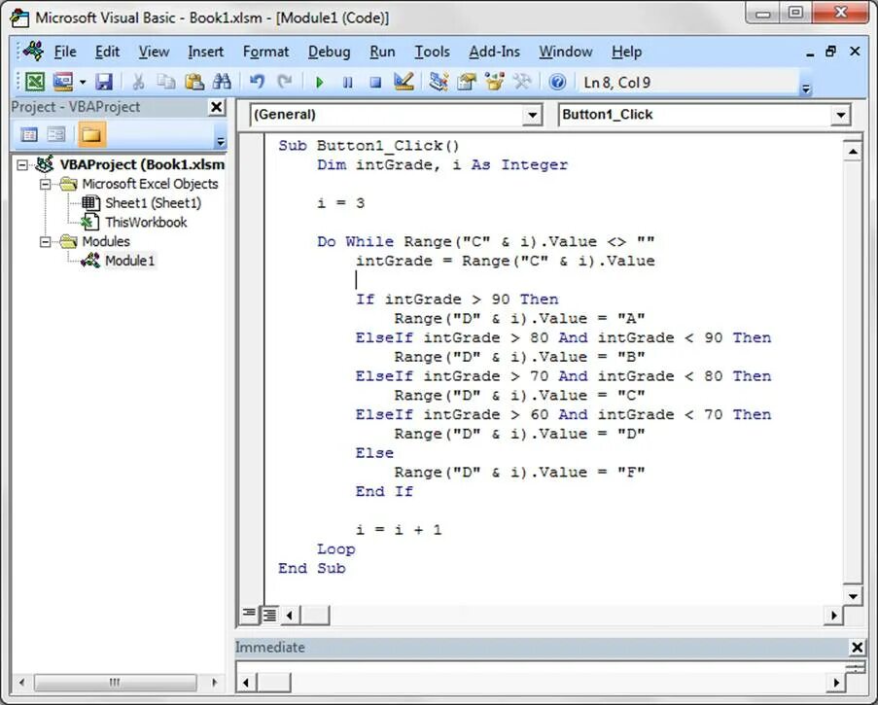This screenshot has width=878, height=705.
Task: Switch to Procedure View button
Action: 249,615
